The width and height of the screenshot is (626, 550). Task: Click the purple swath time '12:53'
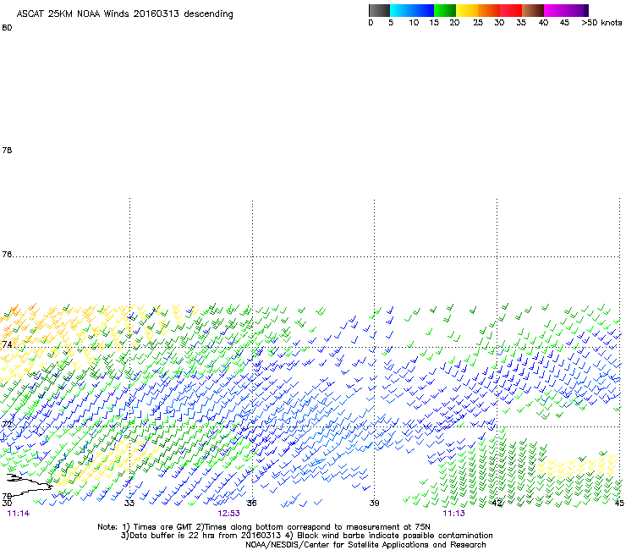(228, 514)
